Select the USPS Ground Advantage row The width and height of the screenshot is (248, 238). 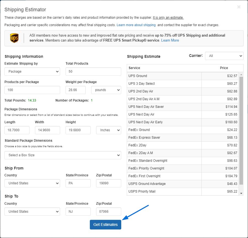183,184
